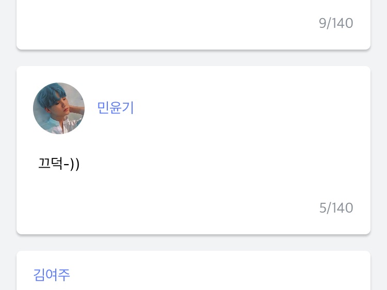Viewport: 387px width, 290px height.
Task: Click 민윤기's round profile avatar
Action: pyautogui.click(x=59, y=108)
